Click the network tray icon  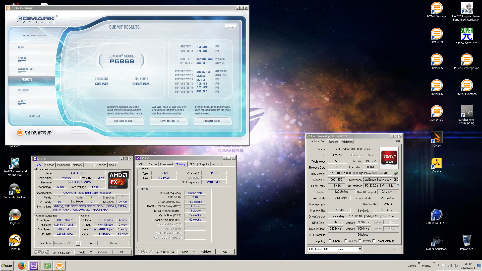(449, 265)
